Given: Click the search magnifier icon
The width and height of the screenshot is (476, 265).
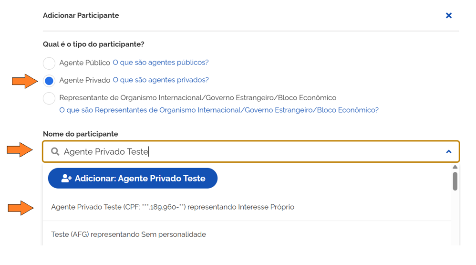Looking at the screenshot, I should (55, 152).
